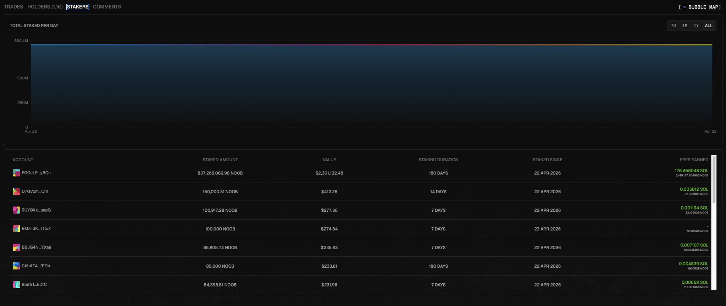Select the 7D chart range
726x306 pixels.
(x=673, y=26)
